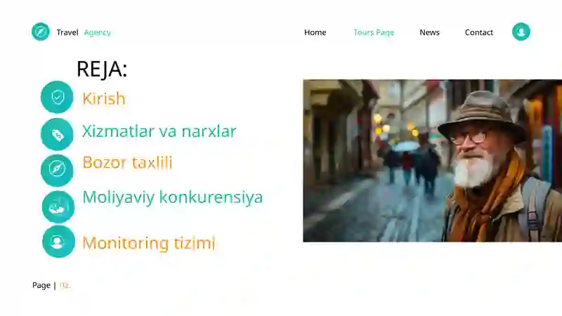Click the user profile icon in header
562x316 pixels.
(x=521, y=32)
